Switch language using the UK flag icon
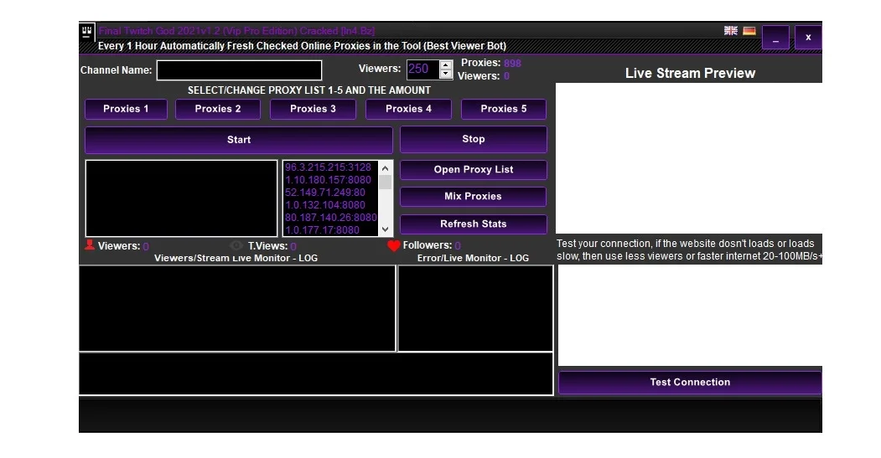The width and height of the screenshot is (881, 458). tap(730, 30)
